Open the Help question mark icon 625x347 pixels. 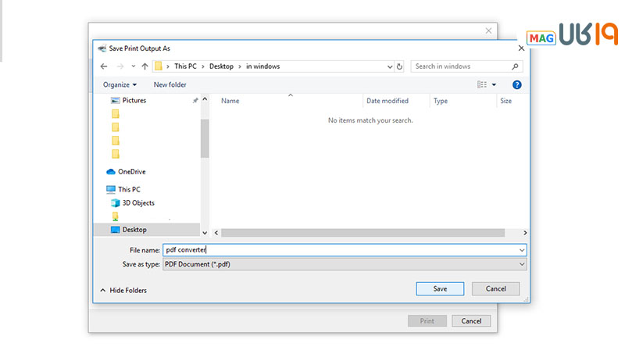(517, 84)
